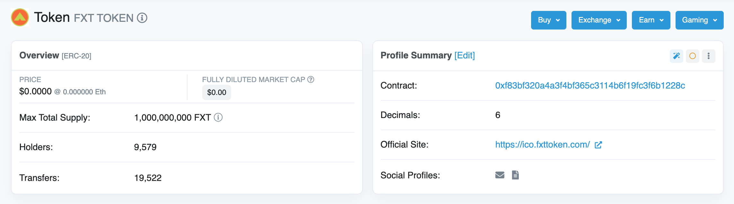The image size is (734, 204).
Task: Click the magic wand icon in Profile Summary
Action: (x=677, y=56)
